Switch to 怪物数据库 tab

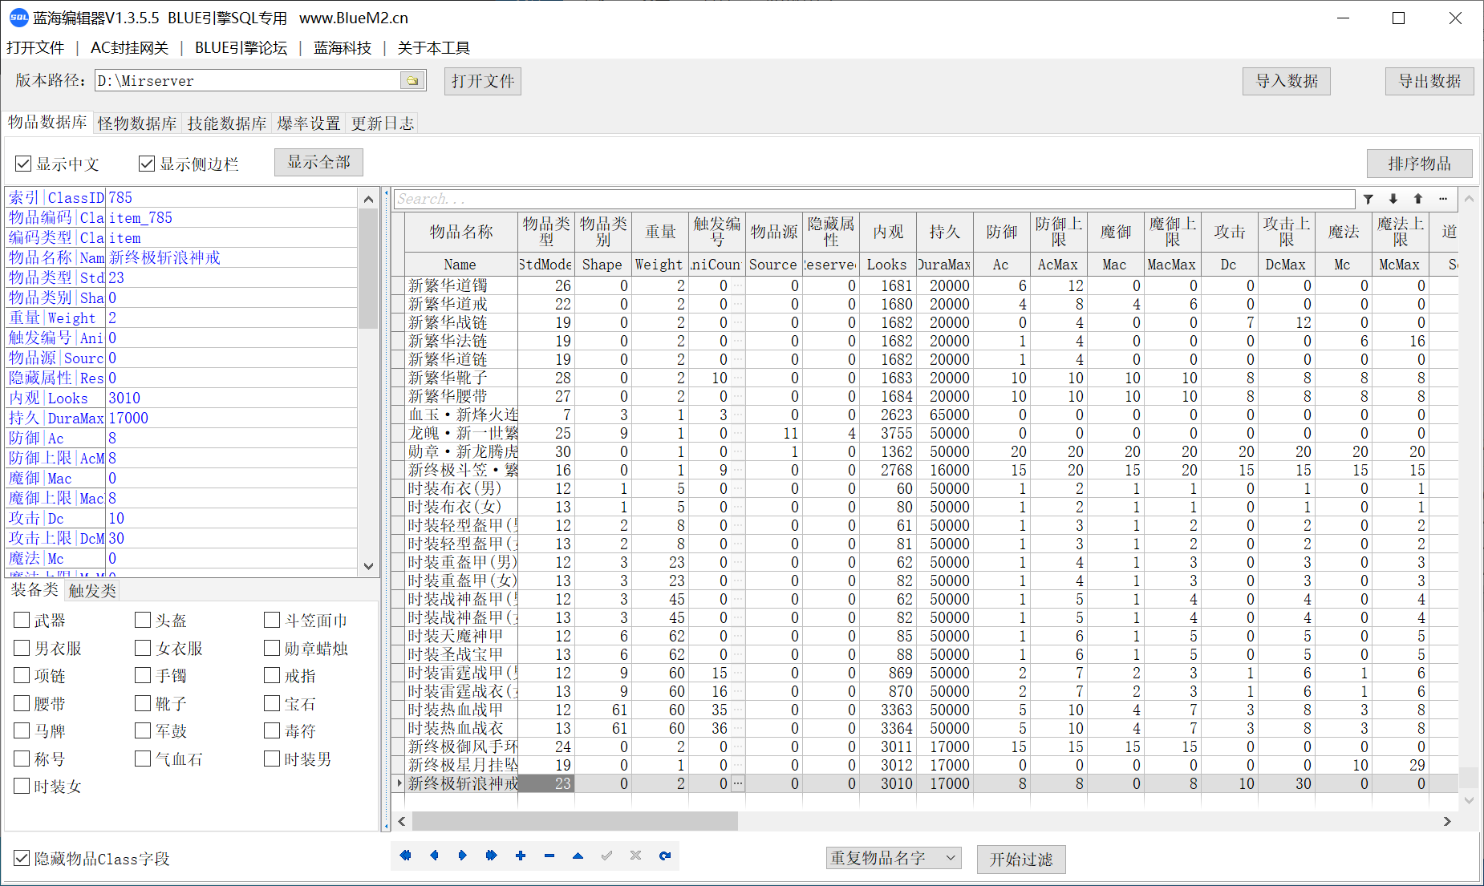tap(137, 123)
